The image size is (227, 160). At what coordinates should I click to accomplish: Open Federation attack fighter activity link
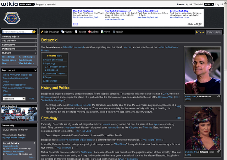(13, 152)
